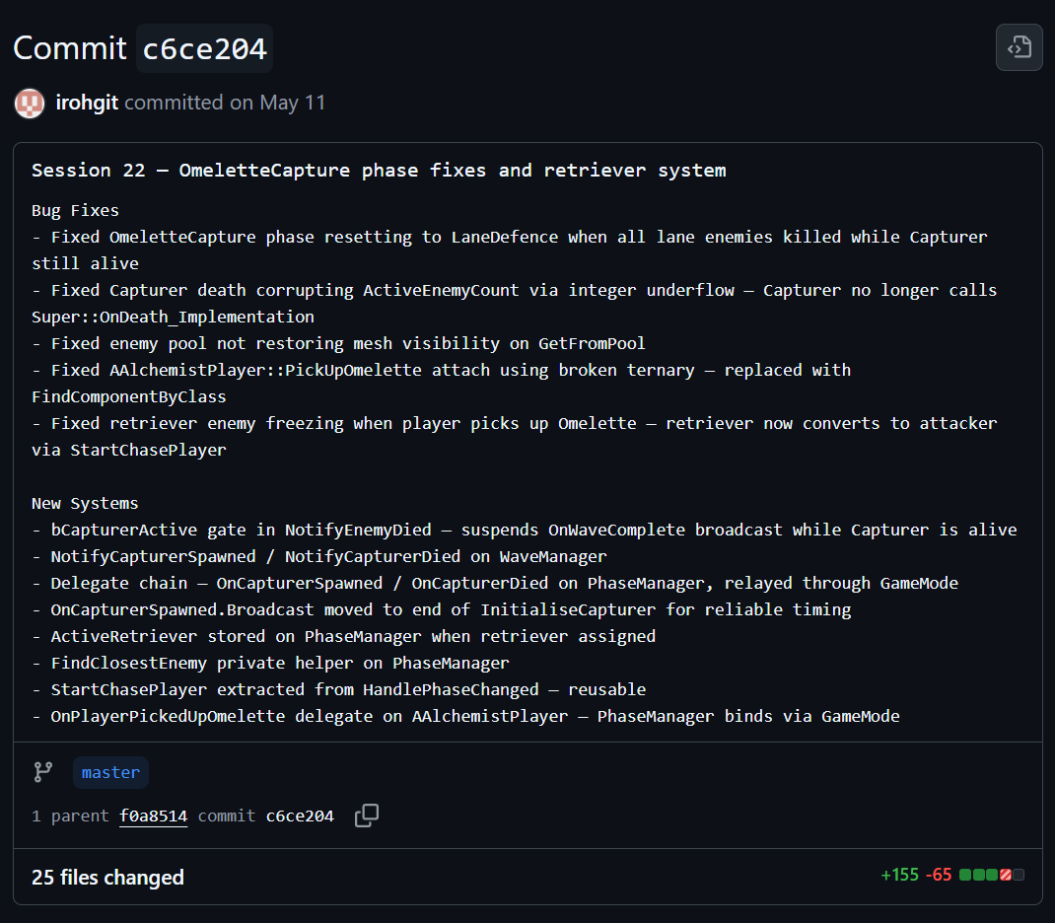Open the irohgit author profile link
The width and height of the screenshot is (1055, 923).
click(x=87, y=103)
